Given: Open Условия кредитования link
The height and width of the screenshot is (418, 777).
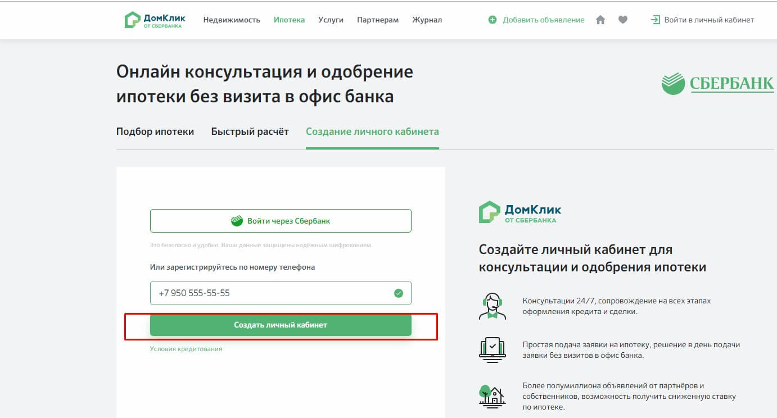Looking at the screenshot, I should coord(186,349).
